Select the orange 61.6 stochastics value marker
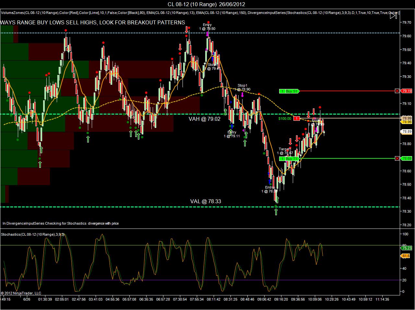The image size is (415, 310). (405, 256)
